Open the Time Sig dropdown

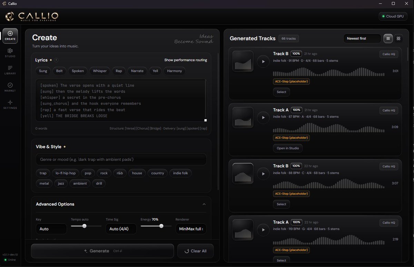pyautogui.click(x=121, y=229)
